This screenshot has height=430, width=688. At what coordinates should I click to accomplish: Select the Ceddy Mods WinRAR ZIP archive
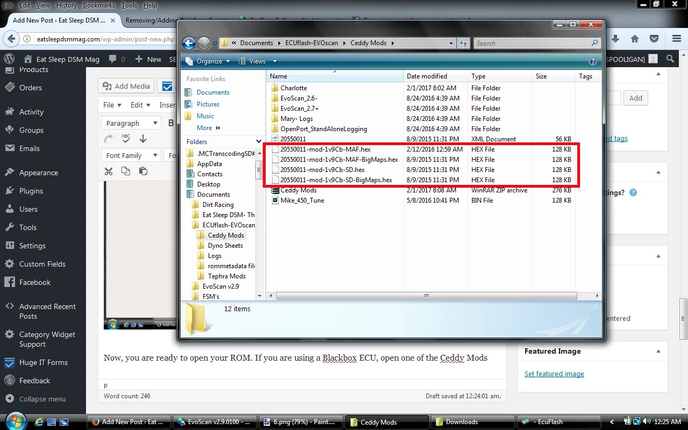(x=298, y=190)
